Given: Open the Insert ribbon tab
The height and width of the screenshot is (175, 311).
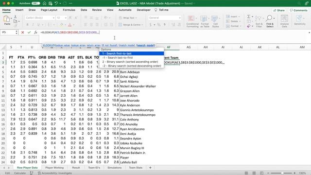Looking at the screenshot, I should pos(19,10).
